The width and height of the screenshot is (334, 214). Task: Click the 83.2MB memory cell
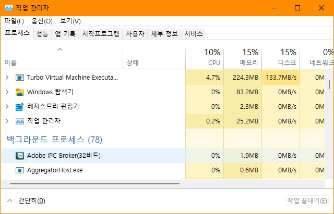pos(243,92)
